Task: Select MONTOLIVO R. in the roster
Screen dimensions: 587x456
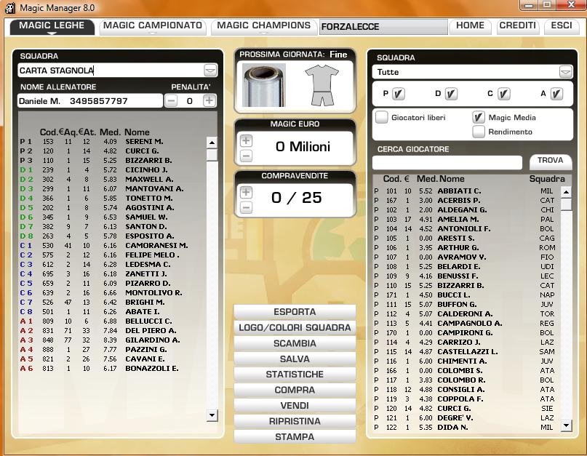Action: click(x=111, y=293)
